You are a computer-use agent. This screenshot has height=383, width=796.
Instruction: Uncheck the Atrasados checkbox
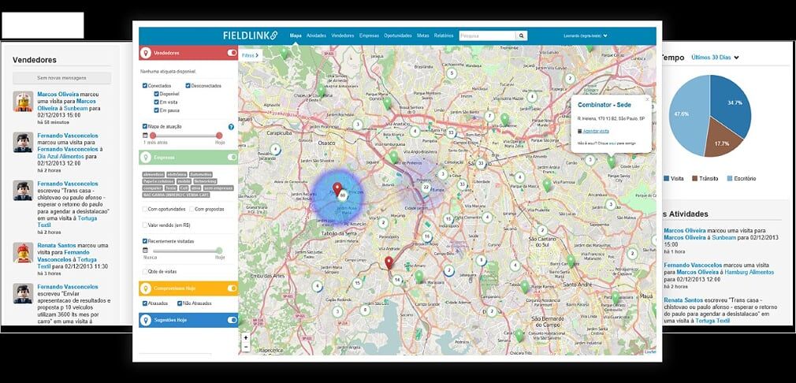(145, 303)
